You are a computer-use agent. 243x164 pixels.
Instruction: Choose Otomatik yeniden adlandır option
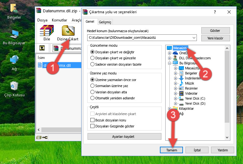92,98
